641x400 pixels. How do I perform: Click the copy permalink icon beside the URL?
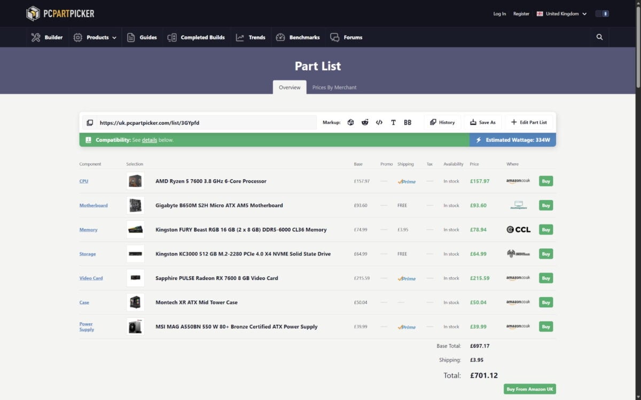point(90,123)
